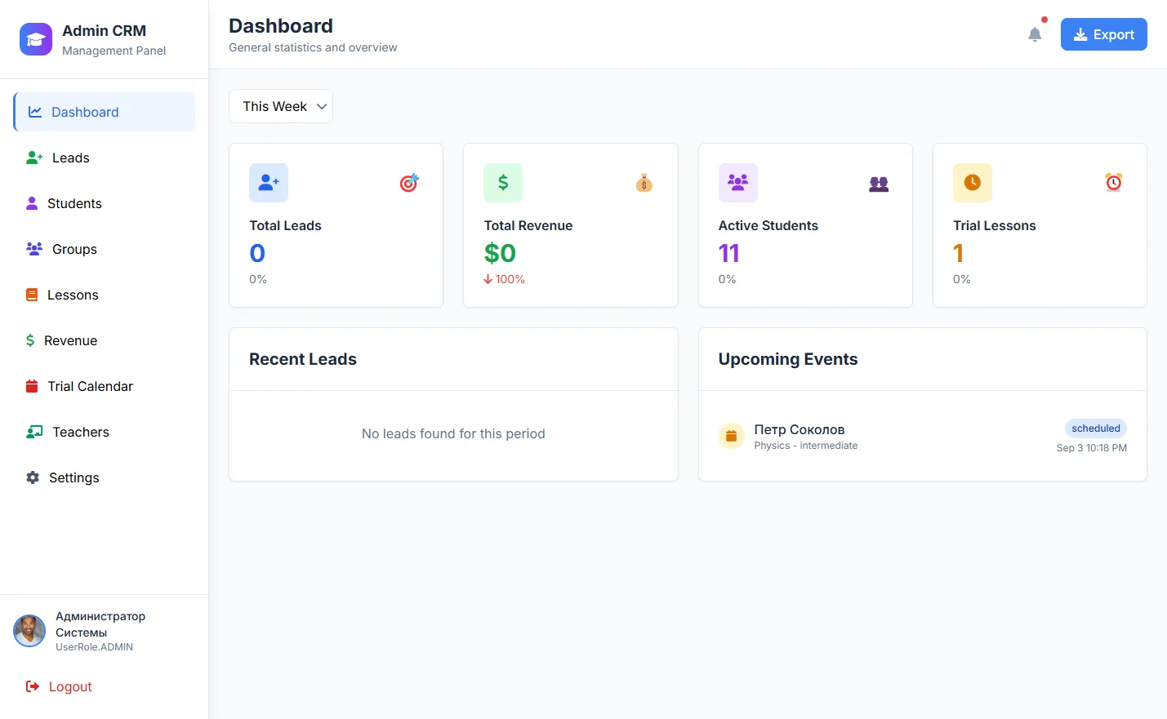This screenshot has width=1167, height=719.
Task: Click the Groups people icon in sidebar
Action: (x=34, y=249)
